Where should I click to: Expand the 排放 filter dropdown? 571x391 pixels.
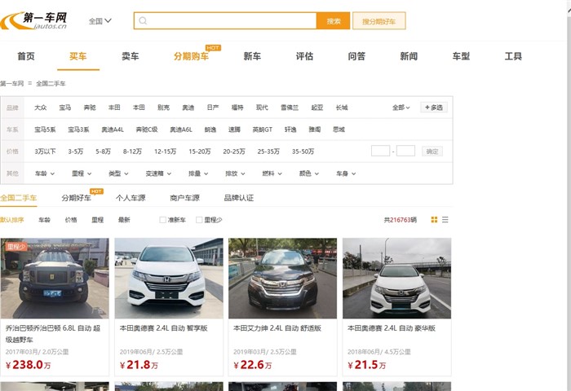(235, 174)
